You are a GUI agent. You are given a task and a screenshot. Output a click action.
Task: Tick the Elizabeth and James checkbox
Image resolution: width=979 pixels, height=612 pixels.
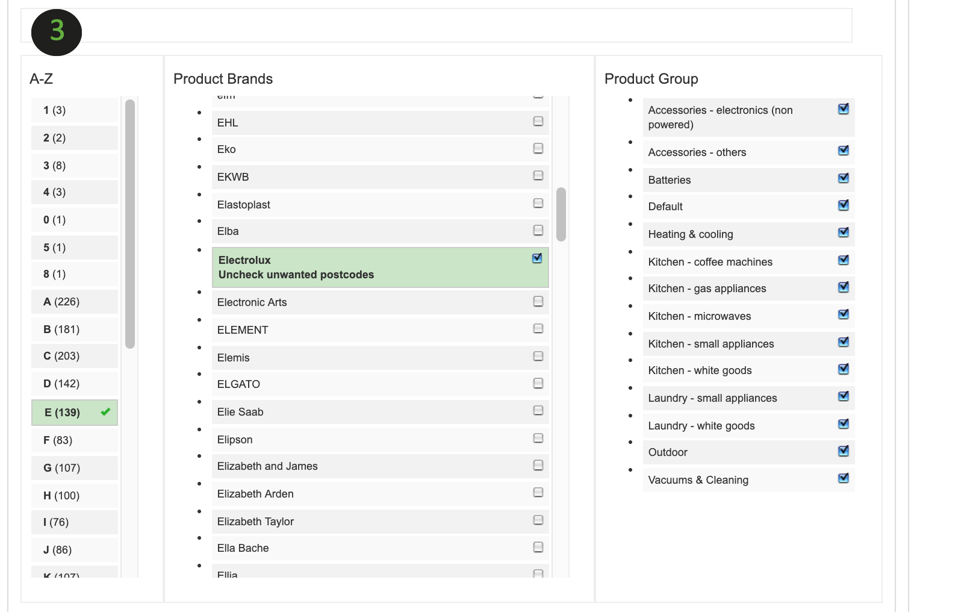(x=538, y=465)
